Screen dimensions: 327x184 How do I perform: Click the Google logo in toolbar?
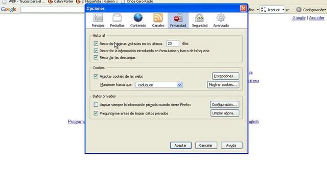pyautogui.click(x=9, y=9)
